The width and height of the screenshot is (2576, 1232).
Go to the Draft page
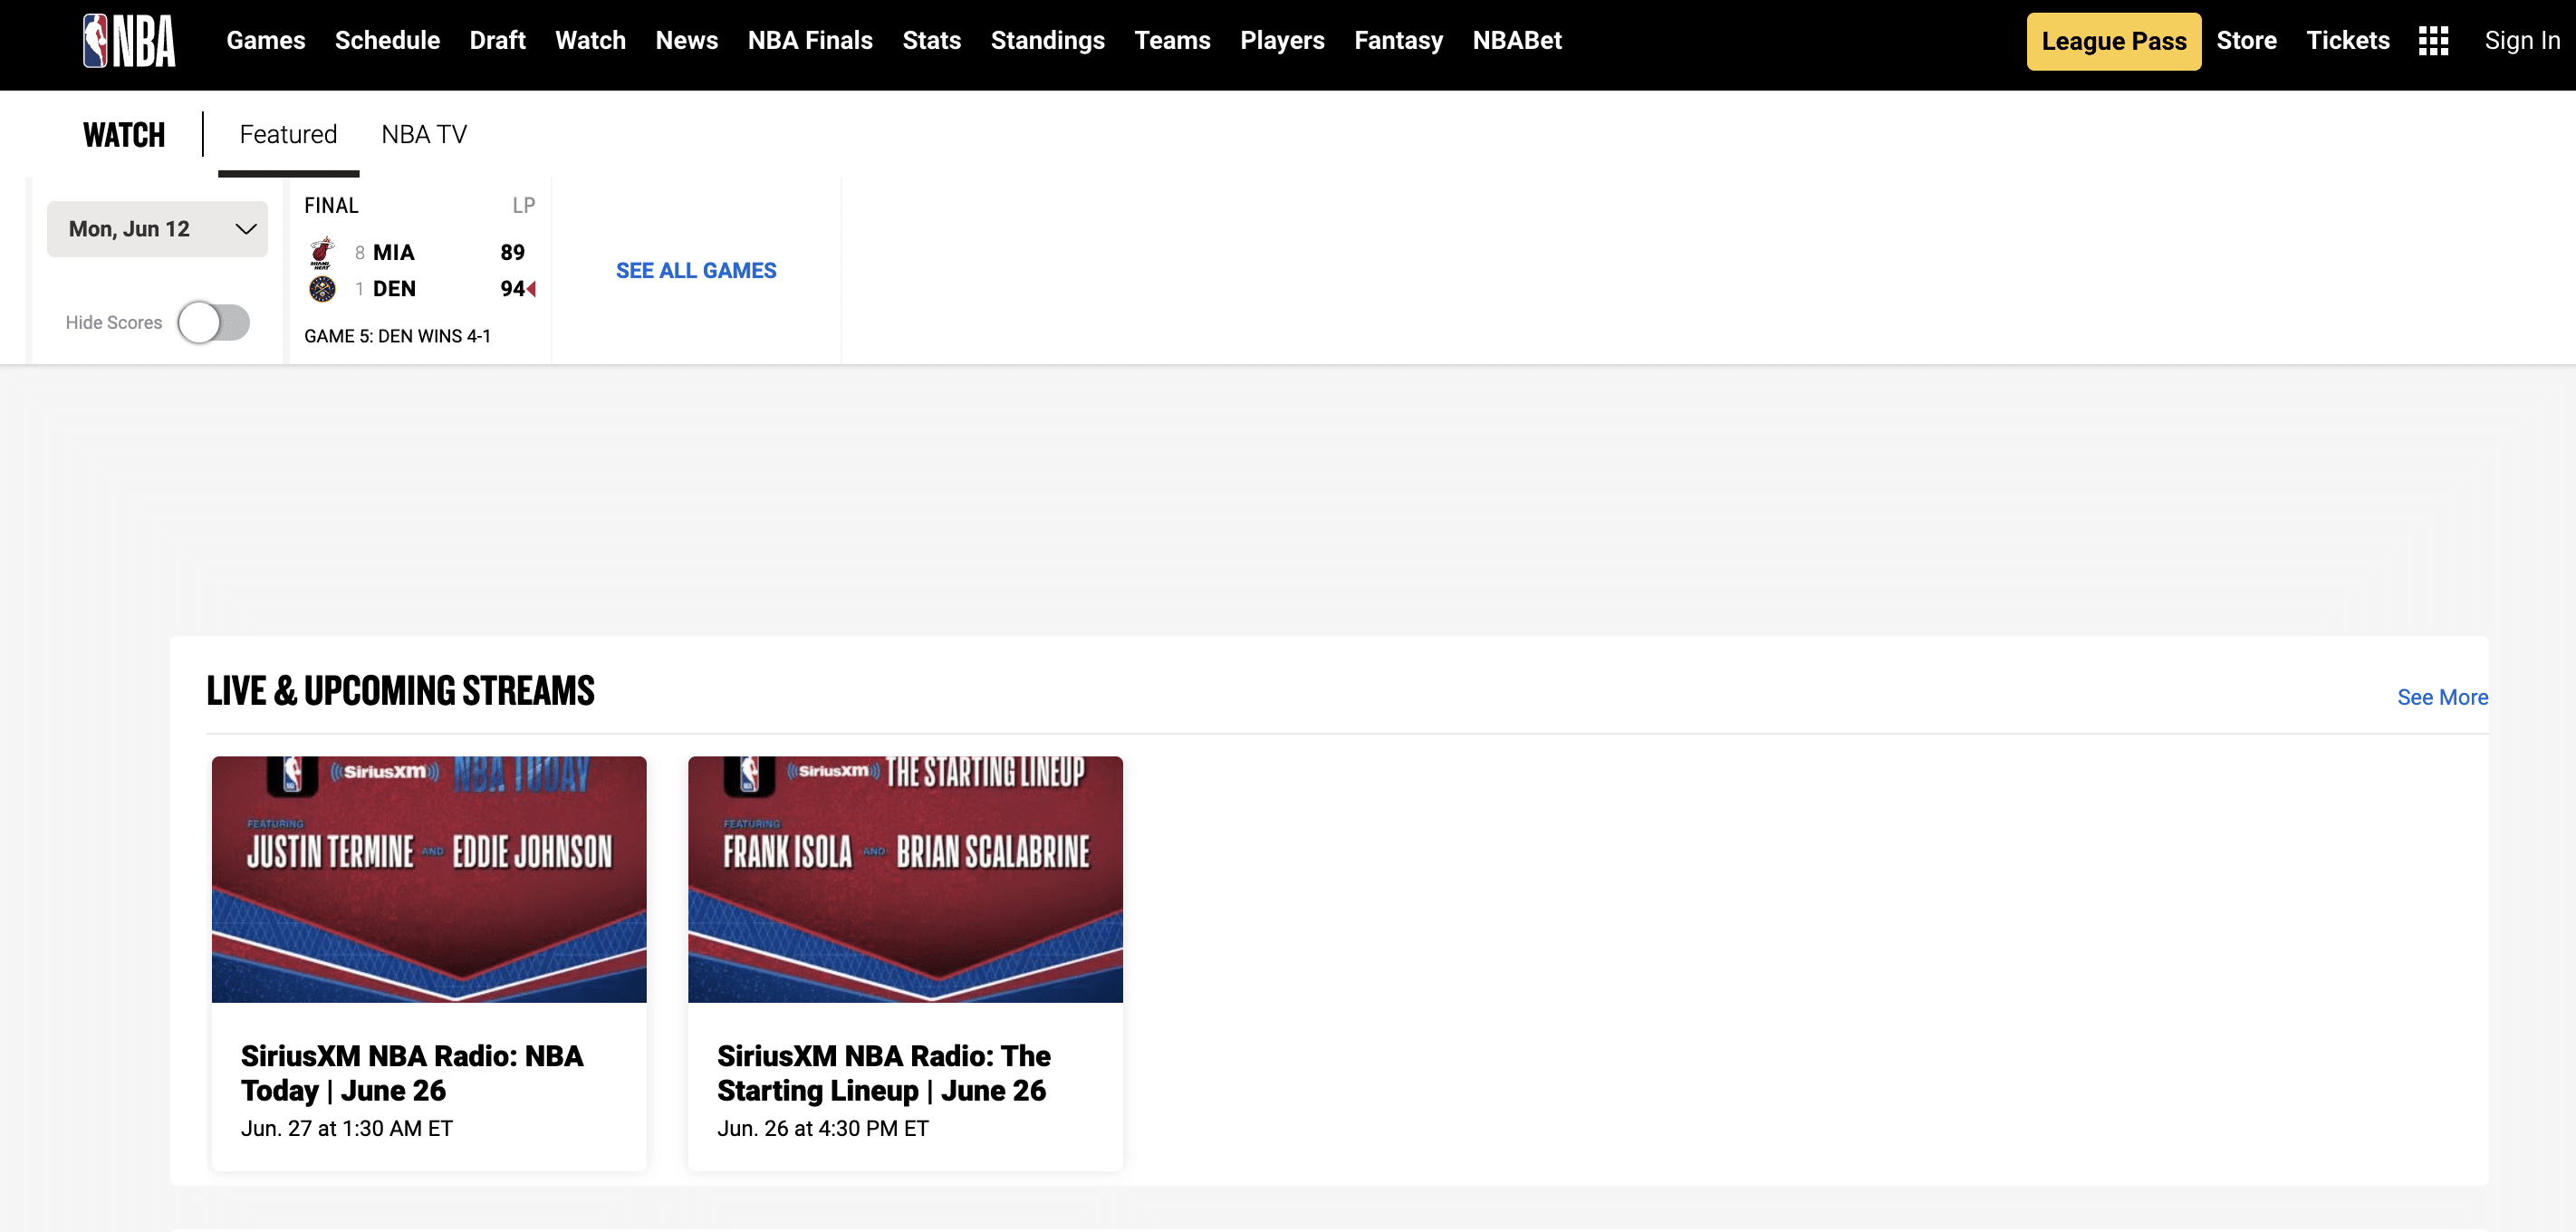click(x=497, y=41)
